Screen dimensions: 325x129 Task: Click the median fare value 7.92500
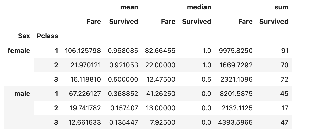(163, 122)
